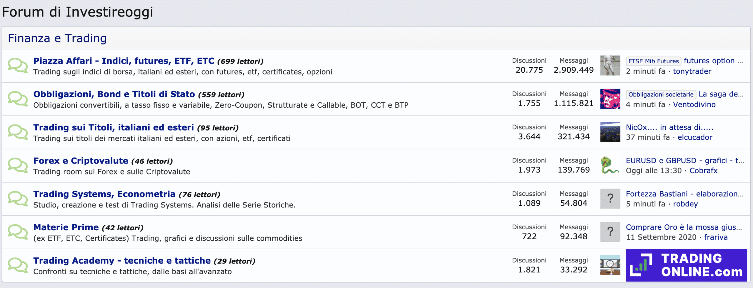Open the Piazza Affari forum section
Image resolution: width=753 pixels, height=288 pixels.
coord(124,61)
